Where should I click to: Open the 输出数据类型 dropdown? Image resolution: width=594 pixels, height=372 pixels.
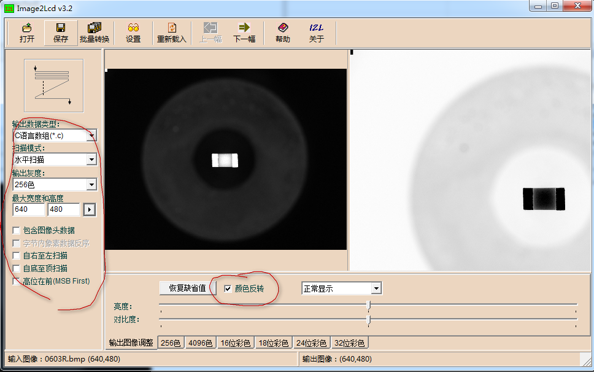coord(92,135)
